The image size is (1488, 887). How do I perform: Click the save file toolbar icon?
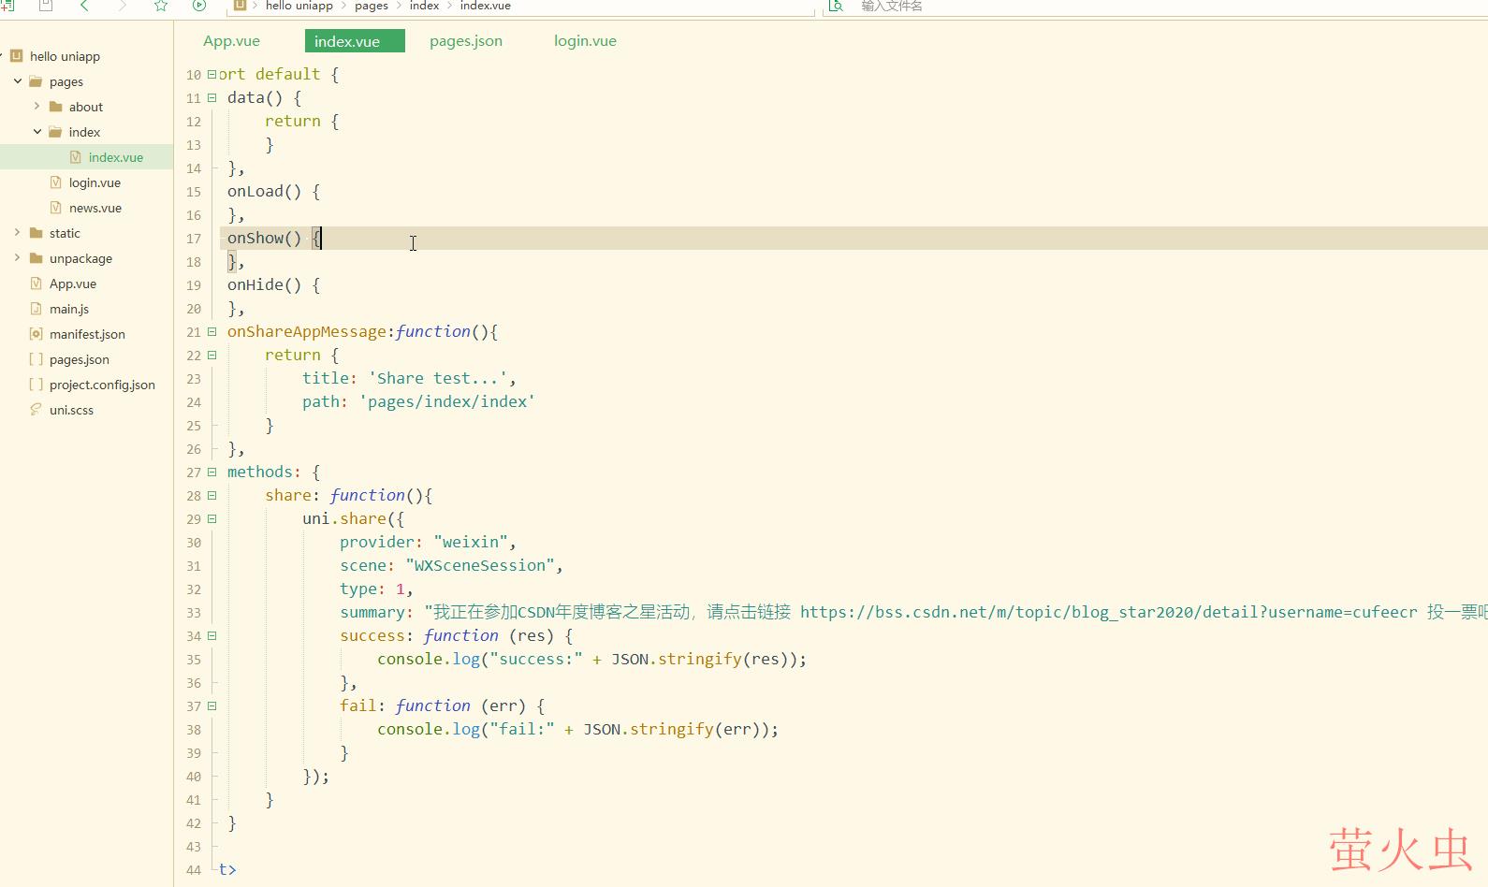(45, 6)
